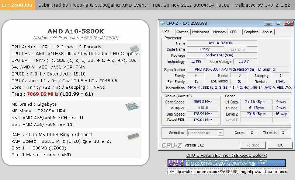Open the About tab
295x180 pixels.
click(267, 32)
